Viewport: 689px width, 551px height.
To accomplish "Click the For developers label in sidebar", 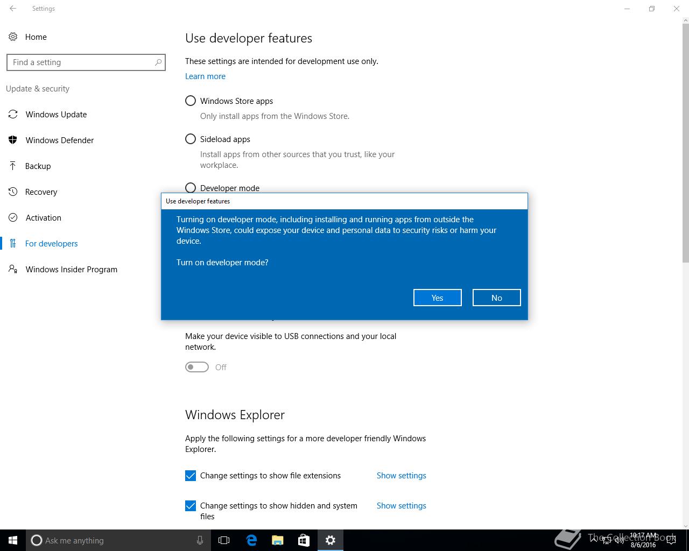I will (52, 243).
